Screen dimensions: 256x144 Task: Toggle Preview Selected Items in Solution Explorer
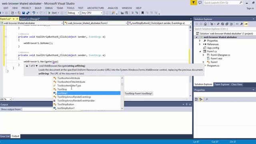click(x=246, y=24)
